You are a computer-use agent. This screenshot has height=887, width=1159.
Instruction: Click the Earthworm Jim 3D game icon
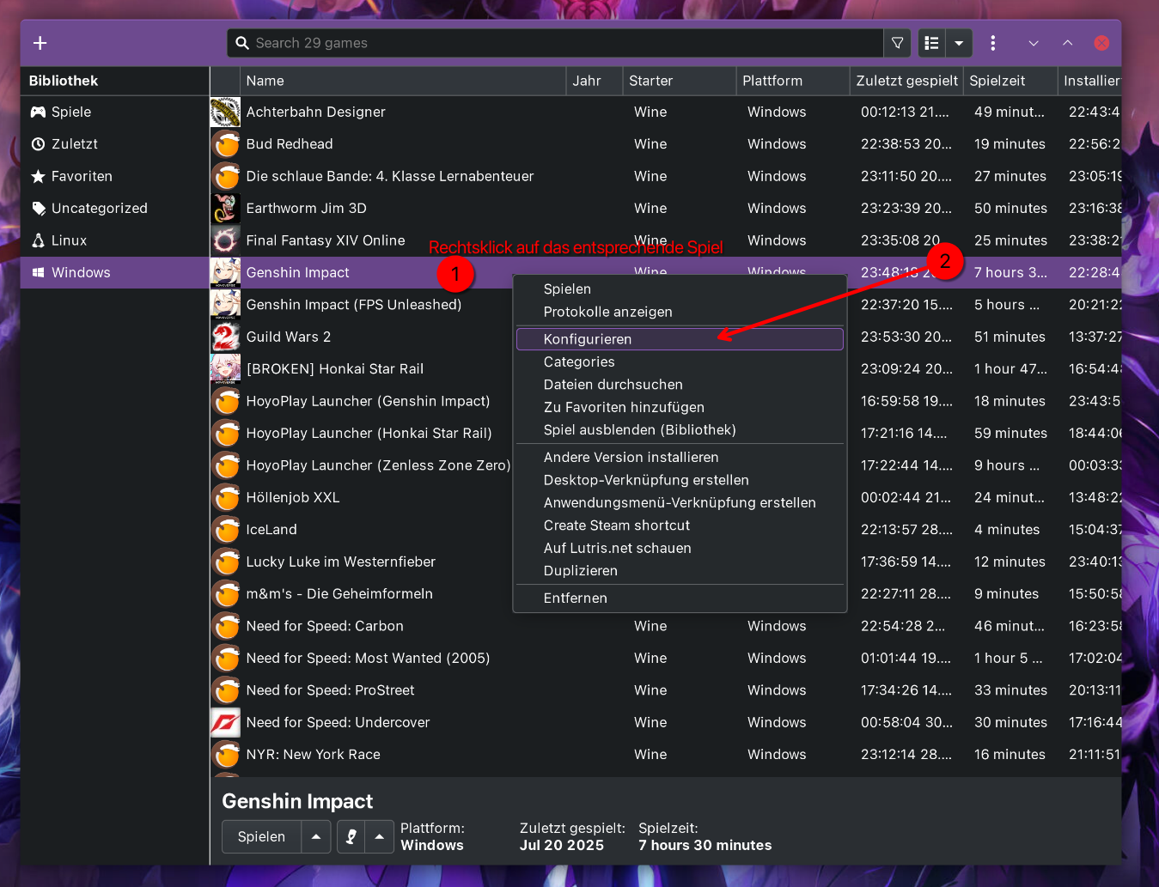225,209
